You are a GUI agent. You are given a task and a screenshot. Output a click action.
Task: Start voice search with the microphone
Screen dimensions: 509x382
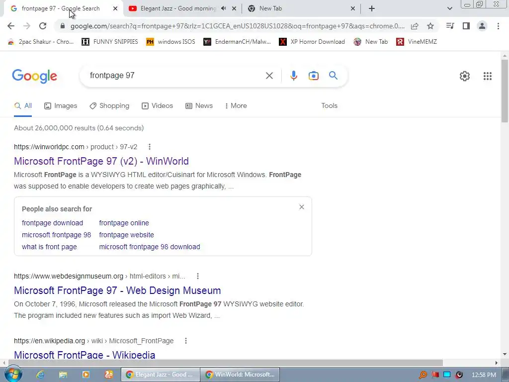[x=293, y=76]
